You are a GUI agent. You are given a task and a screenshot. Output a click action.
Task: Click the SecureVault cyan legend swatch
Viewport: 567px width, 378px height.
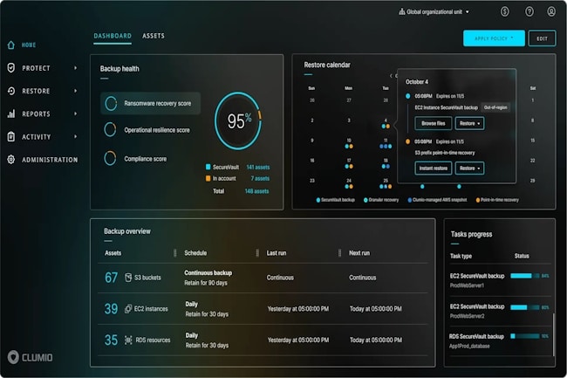pos(208,167)
